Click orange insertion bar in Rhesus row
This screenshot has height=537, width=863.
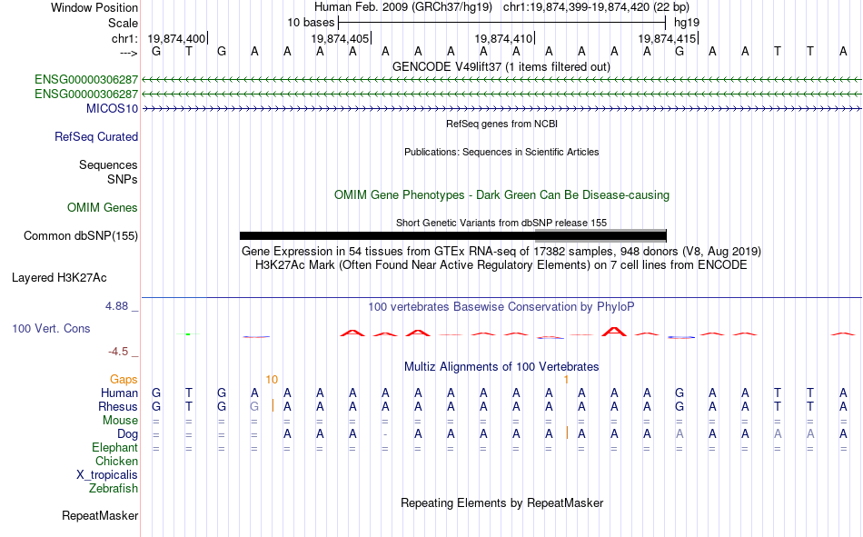tap(273, 406)
